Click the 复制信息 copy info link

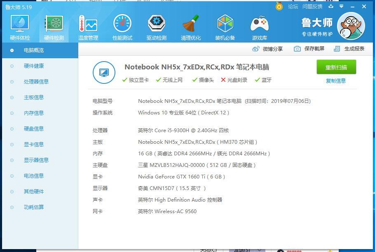pyautogui.click(x=336, y=81)
